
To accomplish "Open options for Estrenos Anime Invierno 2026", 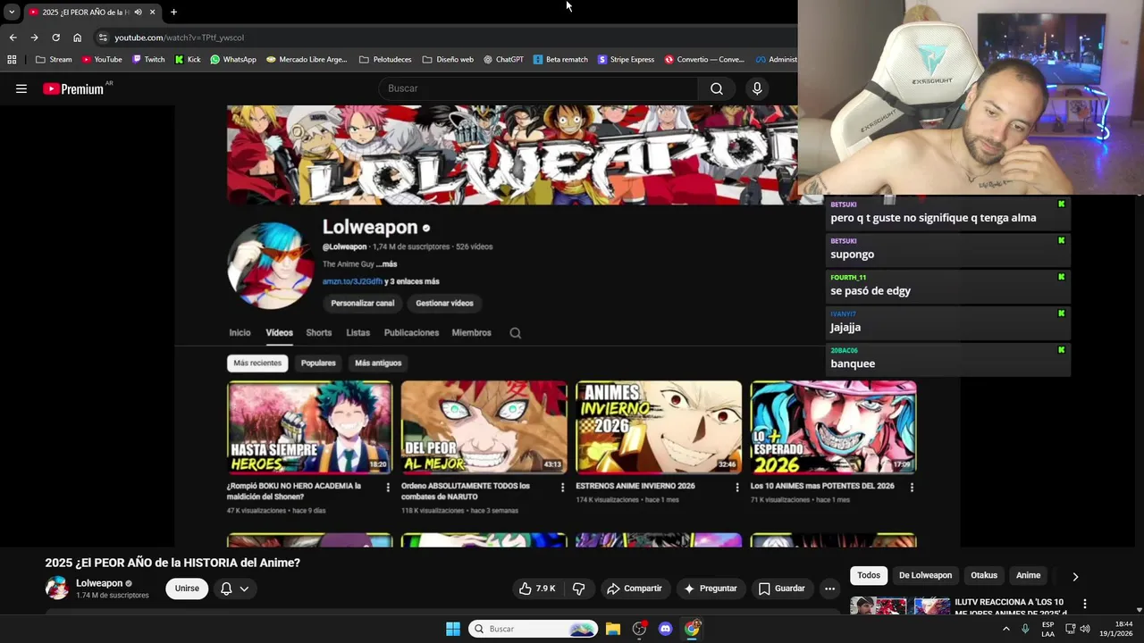I will point(736,487).
